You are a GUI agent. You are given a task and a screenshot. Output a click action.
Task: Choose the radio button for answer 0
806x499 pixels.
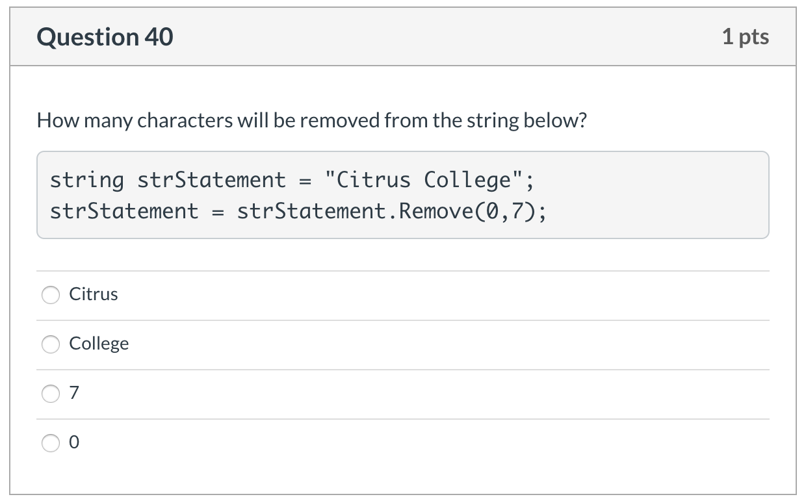(51, 443)
